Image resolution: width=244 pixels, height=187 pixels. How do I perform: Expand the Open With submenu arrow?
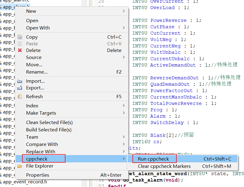(124, 28)
